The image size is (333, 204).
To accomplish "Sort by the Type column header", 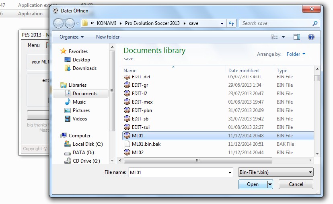I will tap(282, 71).
